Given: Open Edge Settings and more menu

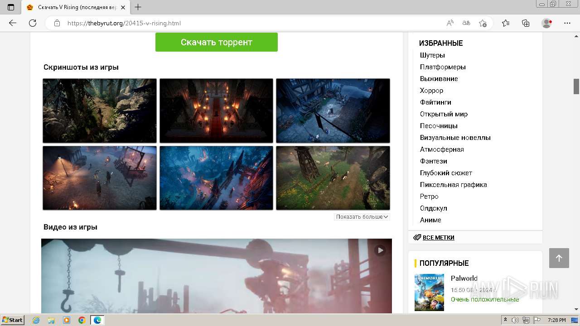Looking at the screenshot, I should click(x=567, y=23).
